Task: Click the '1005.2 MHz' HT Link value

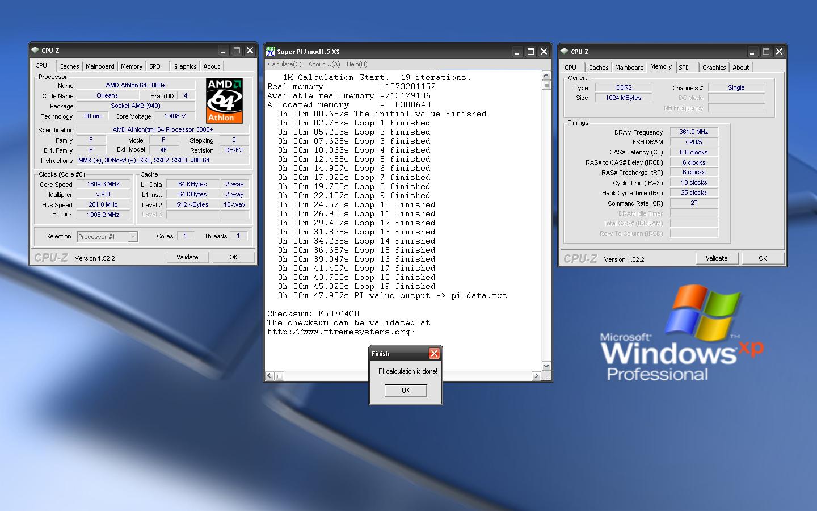Action: click(103, 215)
